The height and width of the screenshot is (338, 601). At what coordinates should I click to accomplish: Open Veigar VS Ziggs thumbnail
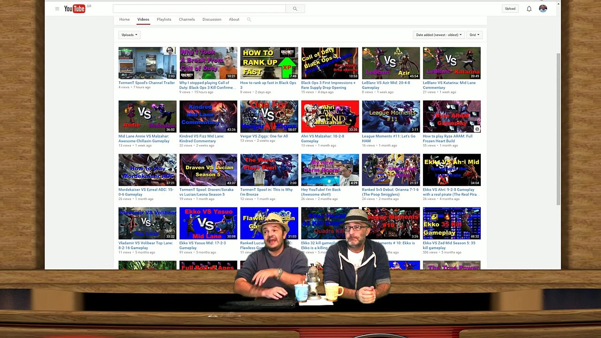(269, 116)
